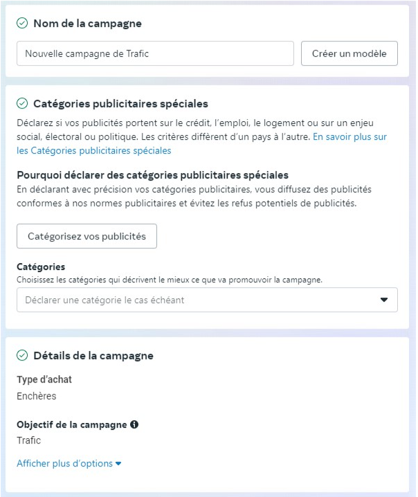Open the En savoir plus link

[349, 137]
